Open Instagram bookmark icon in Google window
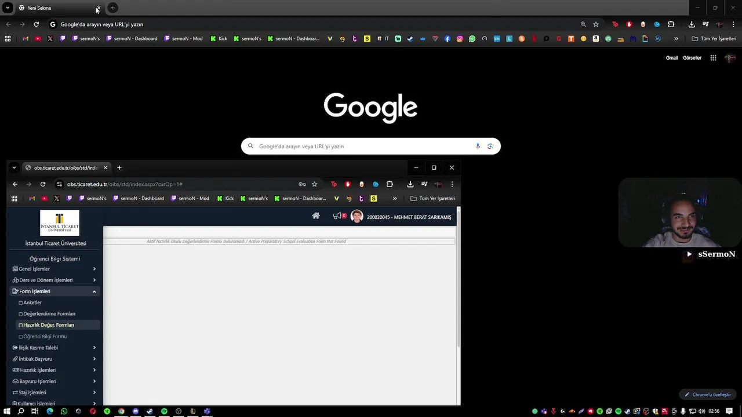The image size is (742, 417). pyautogui.click(x=460, y=39)
